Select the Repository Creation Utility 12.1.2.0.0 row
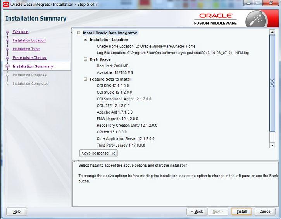The image size is (281, 219). click(127, 126)
